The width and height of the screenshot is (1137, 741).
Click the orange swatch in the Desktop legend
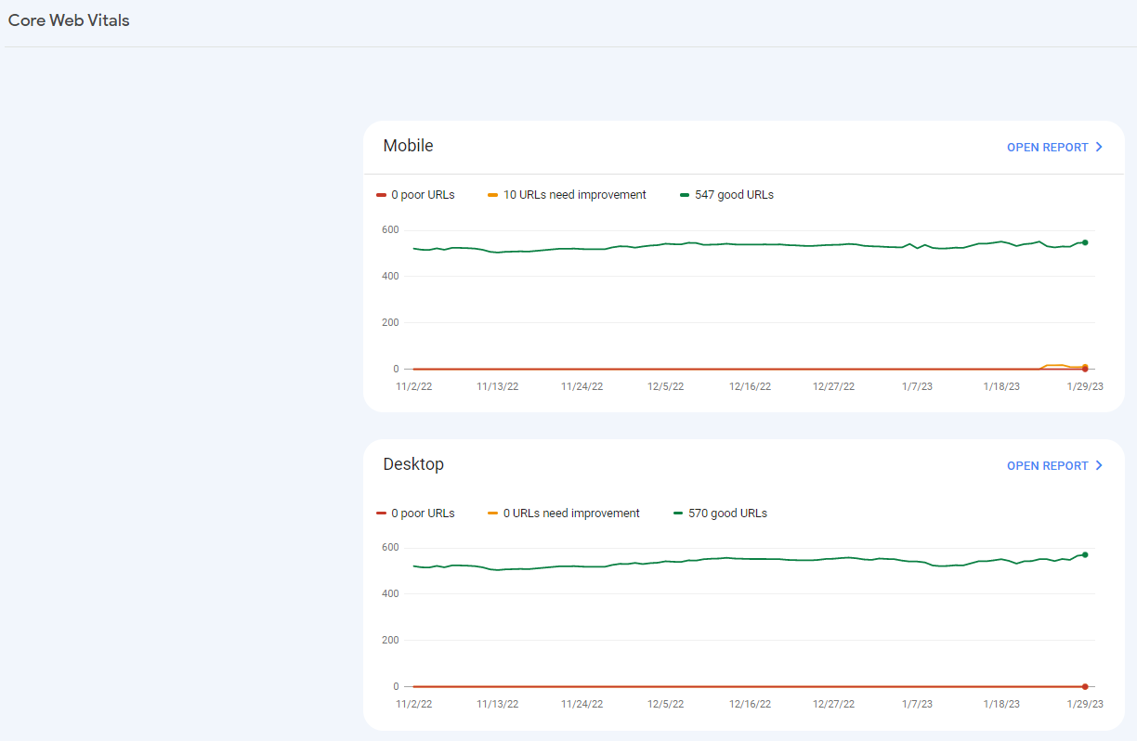click(x=492, y=513)
